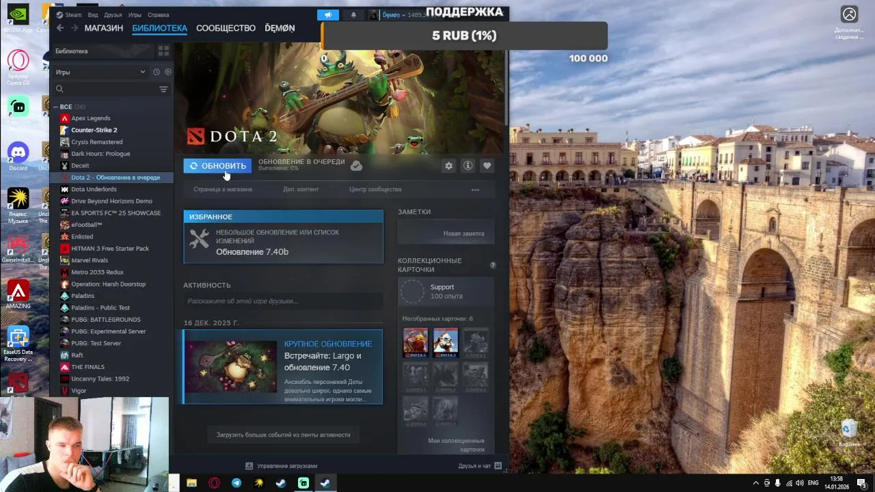This screenshot has width=875, height=492.
Task: Go forward with Steam forward arrow
Action: tap(73, 28)
